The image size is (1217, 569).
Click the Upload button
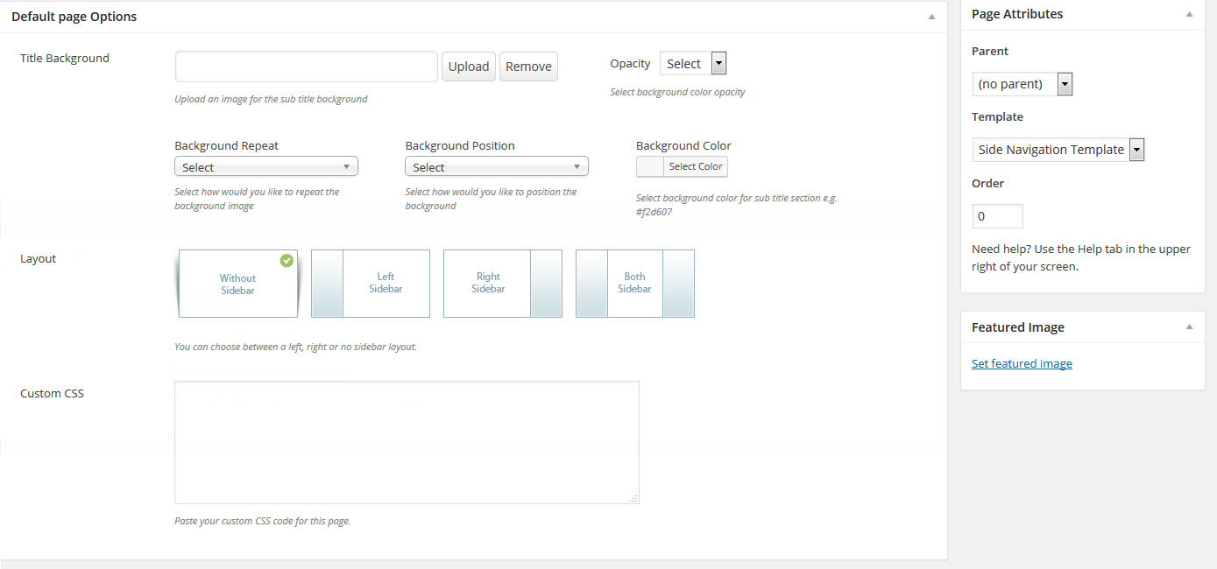point(469,67)
